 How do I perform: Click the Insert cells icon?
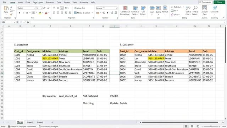[152, 8]
